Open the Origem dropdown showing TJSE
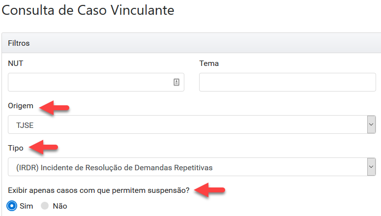381x216 pixels. tap(187, 124)
